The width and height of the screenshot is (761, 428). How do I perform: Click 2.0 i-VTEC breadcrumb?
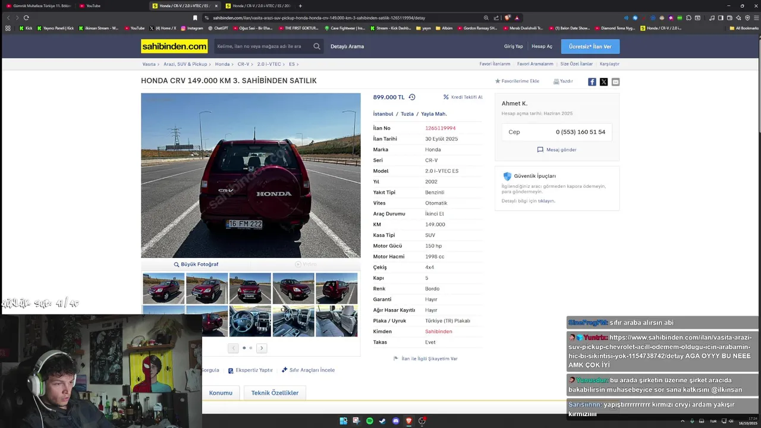click(269, 64)
